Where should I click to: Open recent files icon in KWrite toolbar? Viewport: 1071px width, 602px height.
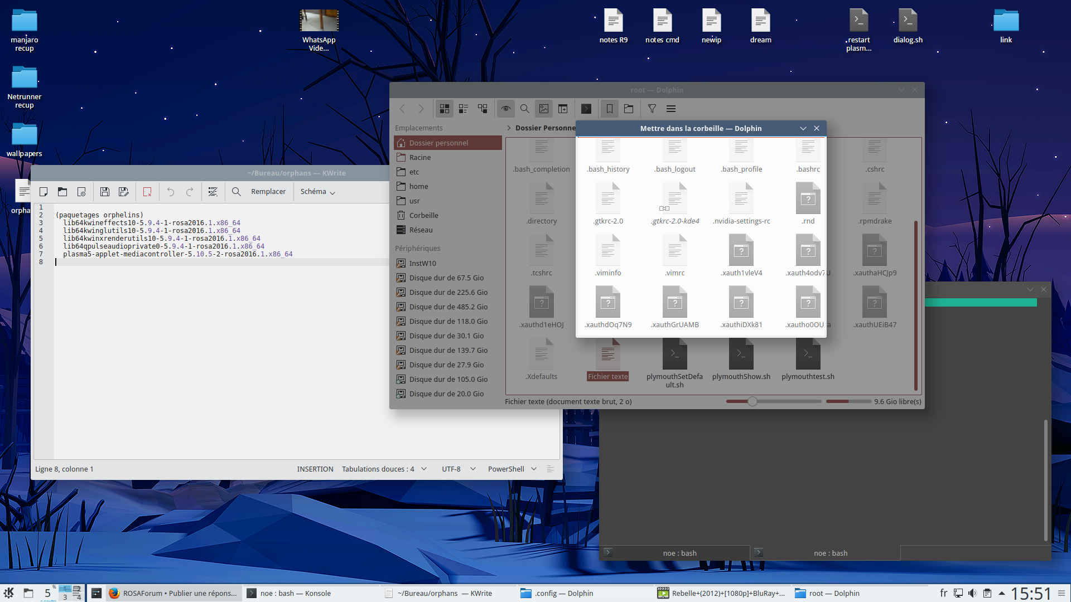click(x=81, y=192)
